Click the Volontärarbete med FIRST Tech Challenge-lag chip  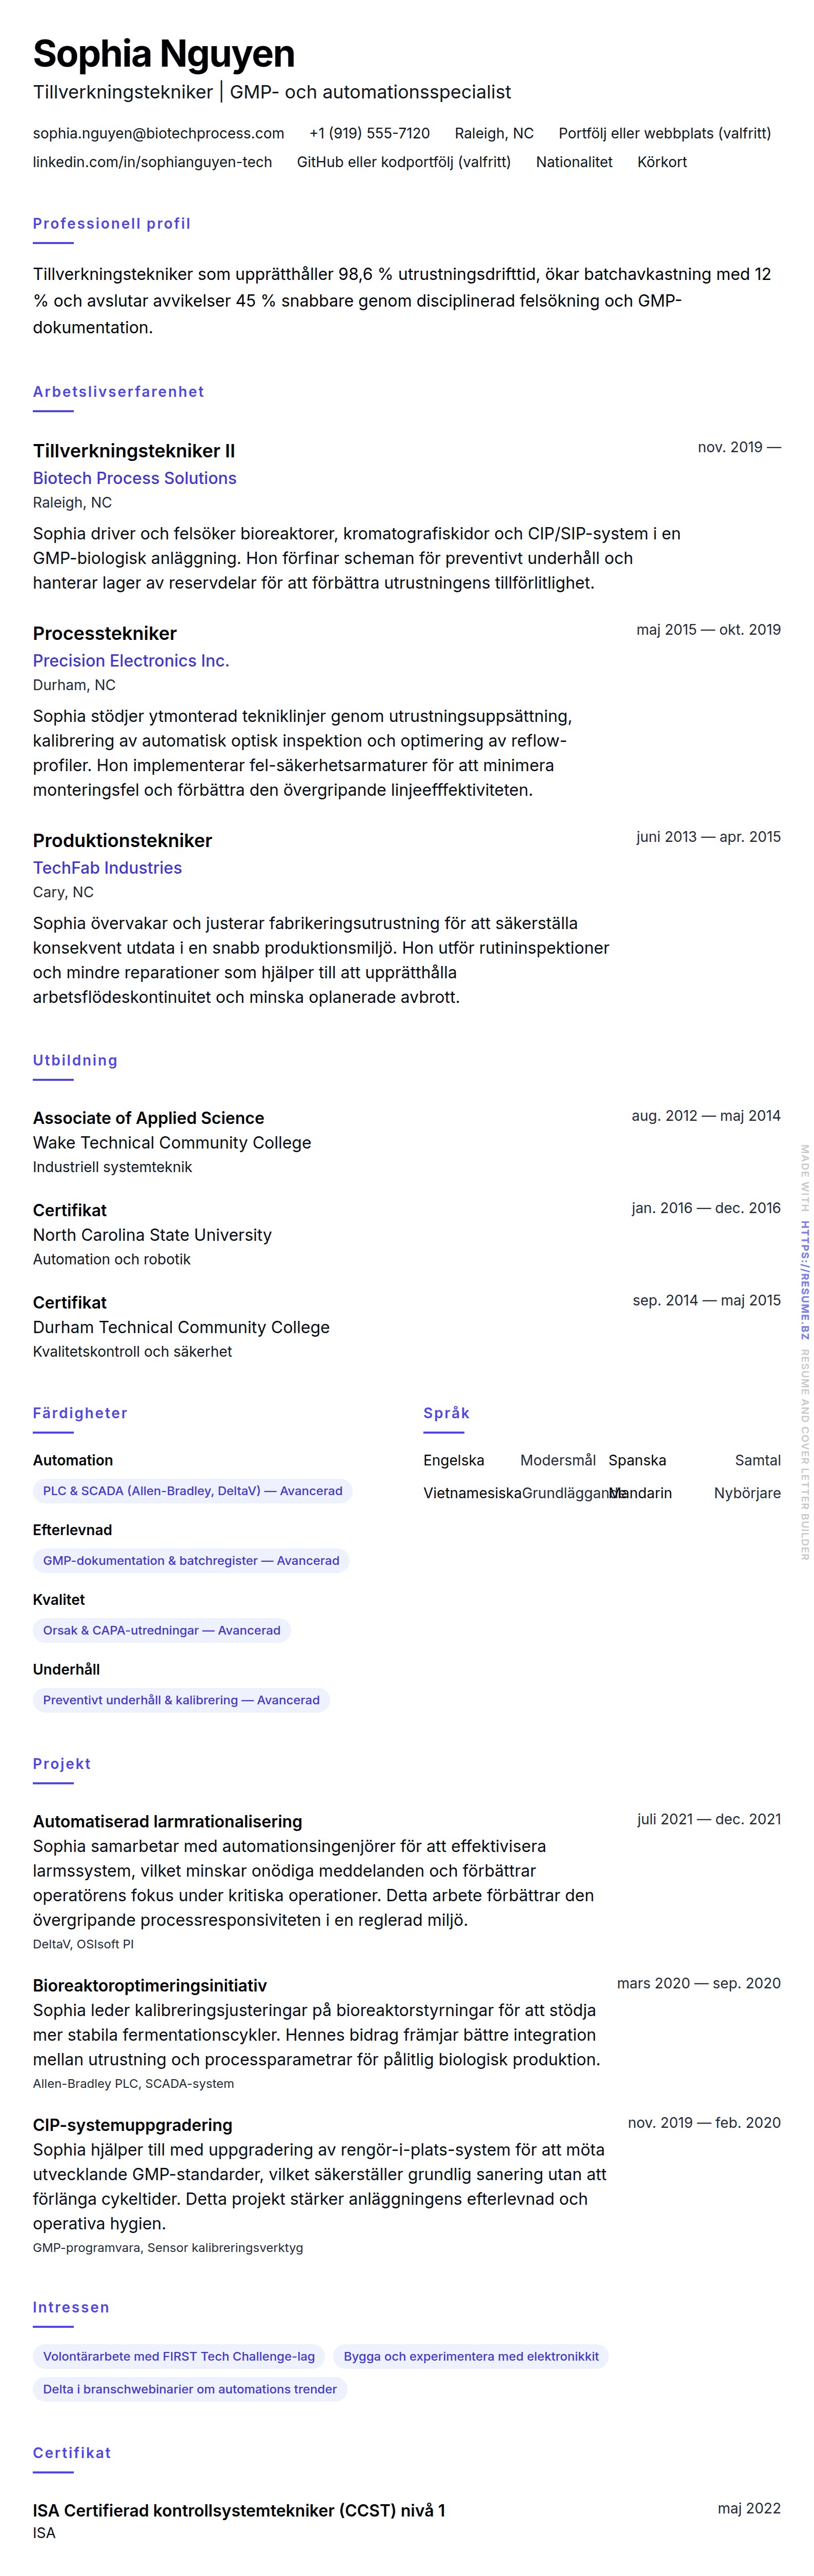pos(179,2356)
